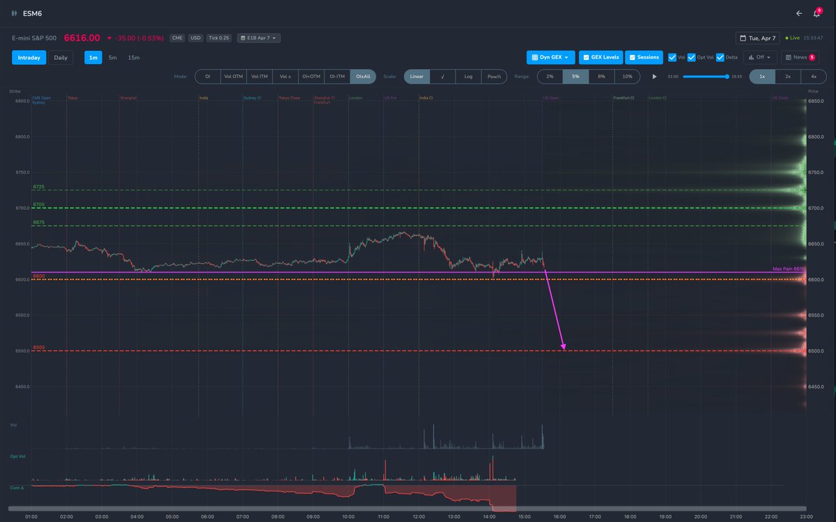This screenshot has width=836, height=522.
Task: Go back with the left arrow icon
Action: [799, 13]
